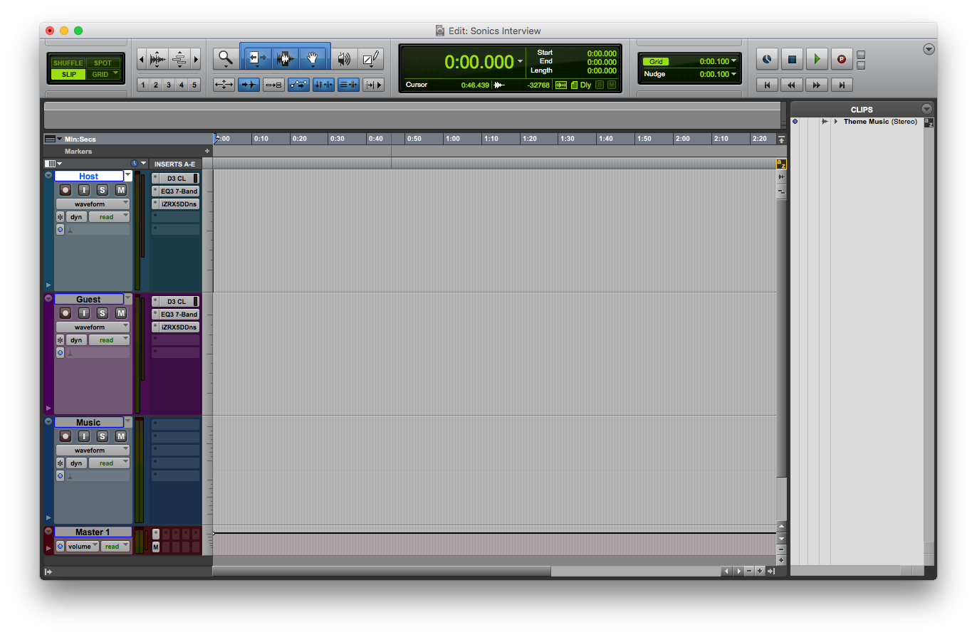Open the iZRX5DDns insert on Host track
977x637 pixels.
[x=179, y=204]
